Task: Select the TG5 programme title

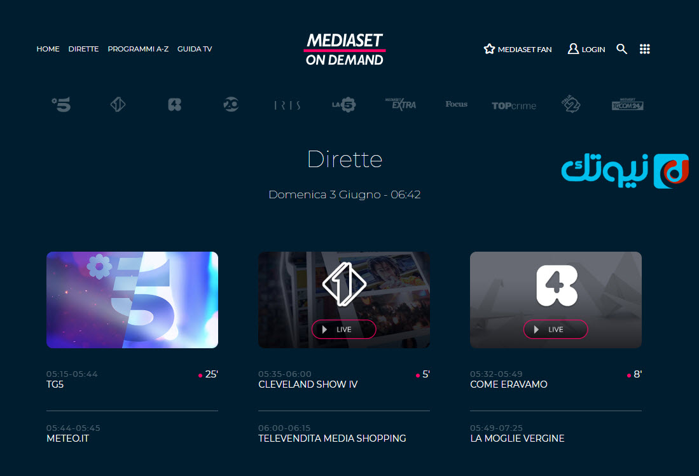Action: 55,384
